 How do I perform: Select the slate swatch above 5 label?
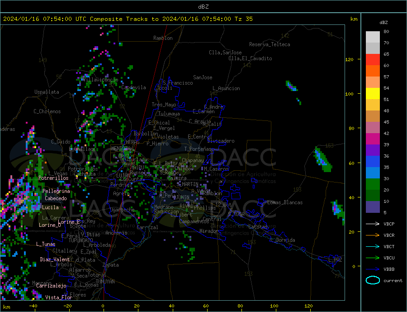coord(373,207)
